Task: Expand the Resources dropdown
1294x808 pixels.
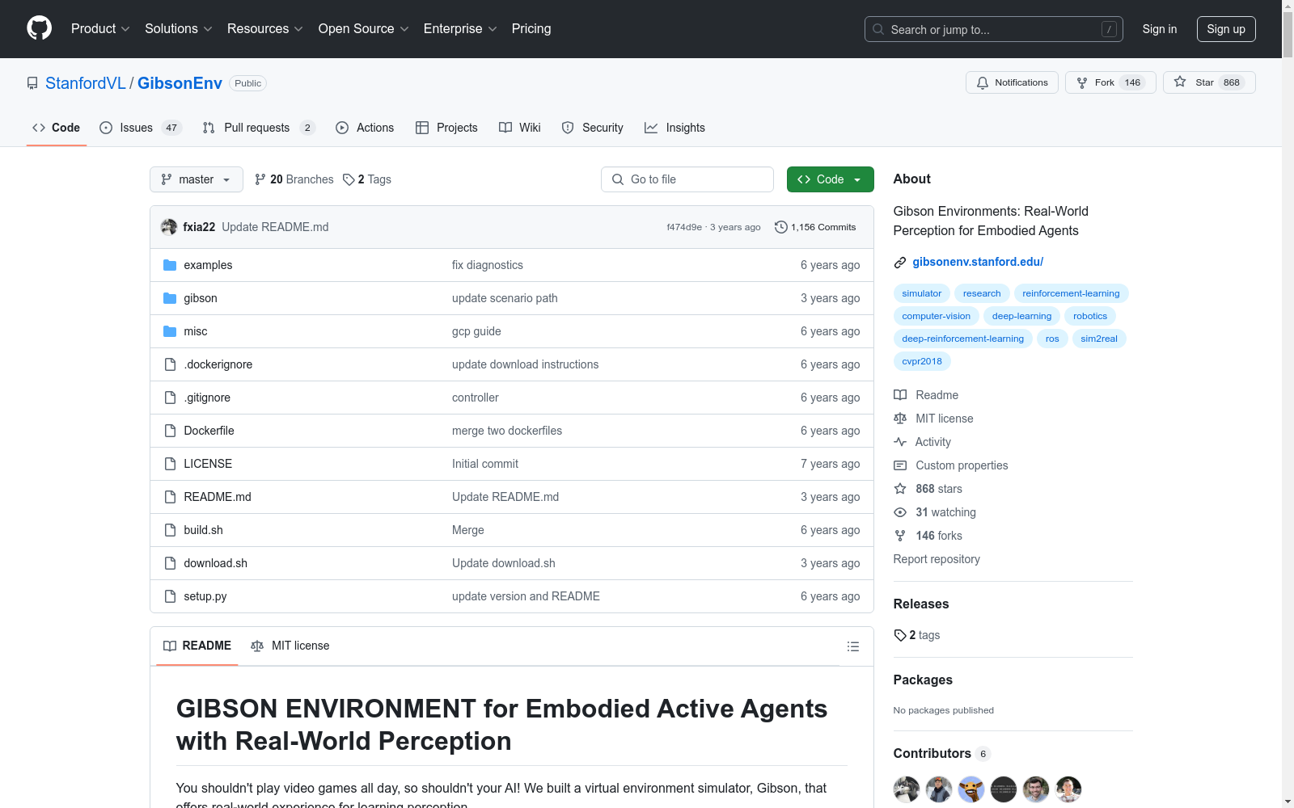Action: point(265,29)
